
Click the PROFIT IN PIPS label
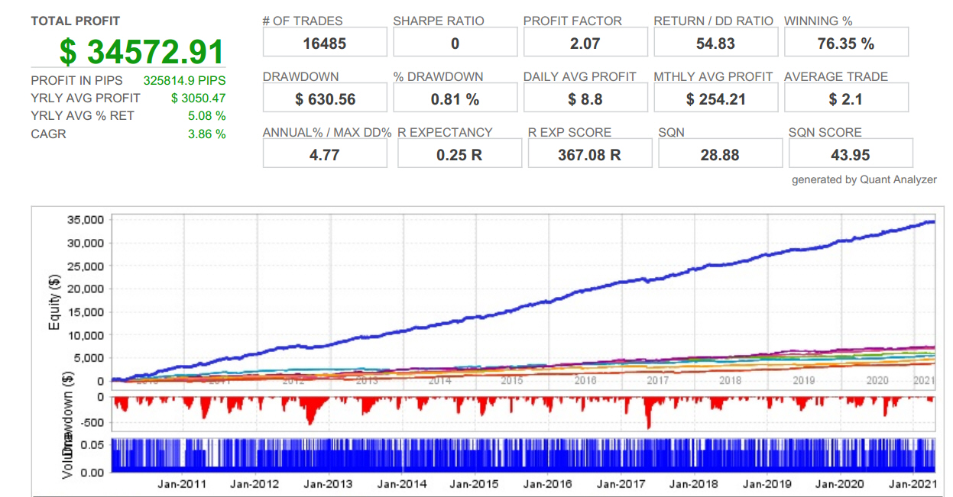[x=76, y=80]
